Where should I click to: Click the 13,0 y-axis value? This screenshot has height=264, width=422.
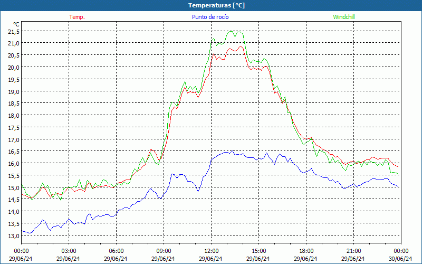(x=14, y=235)
